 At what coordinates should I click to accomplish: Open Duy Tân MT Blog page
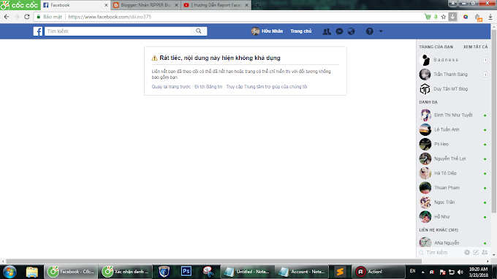[453, 89]
